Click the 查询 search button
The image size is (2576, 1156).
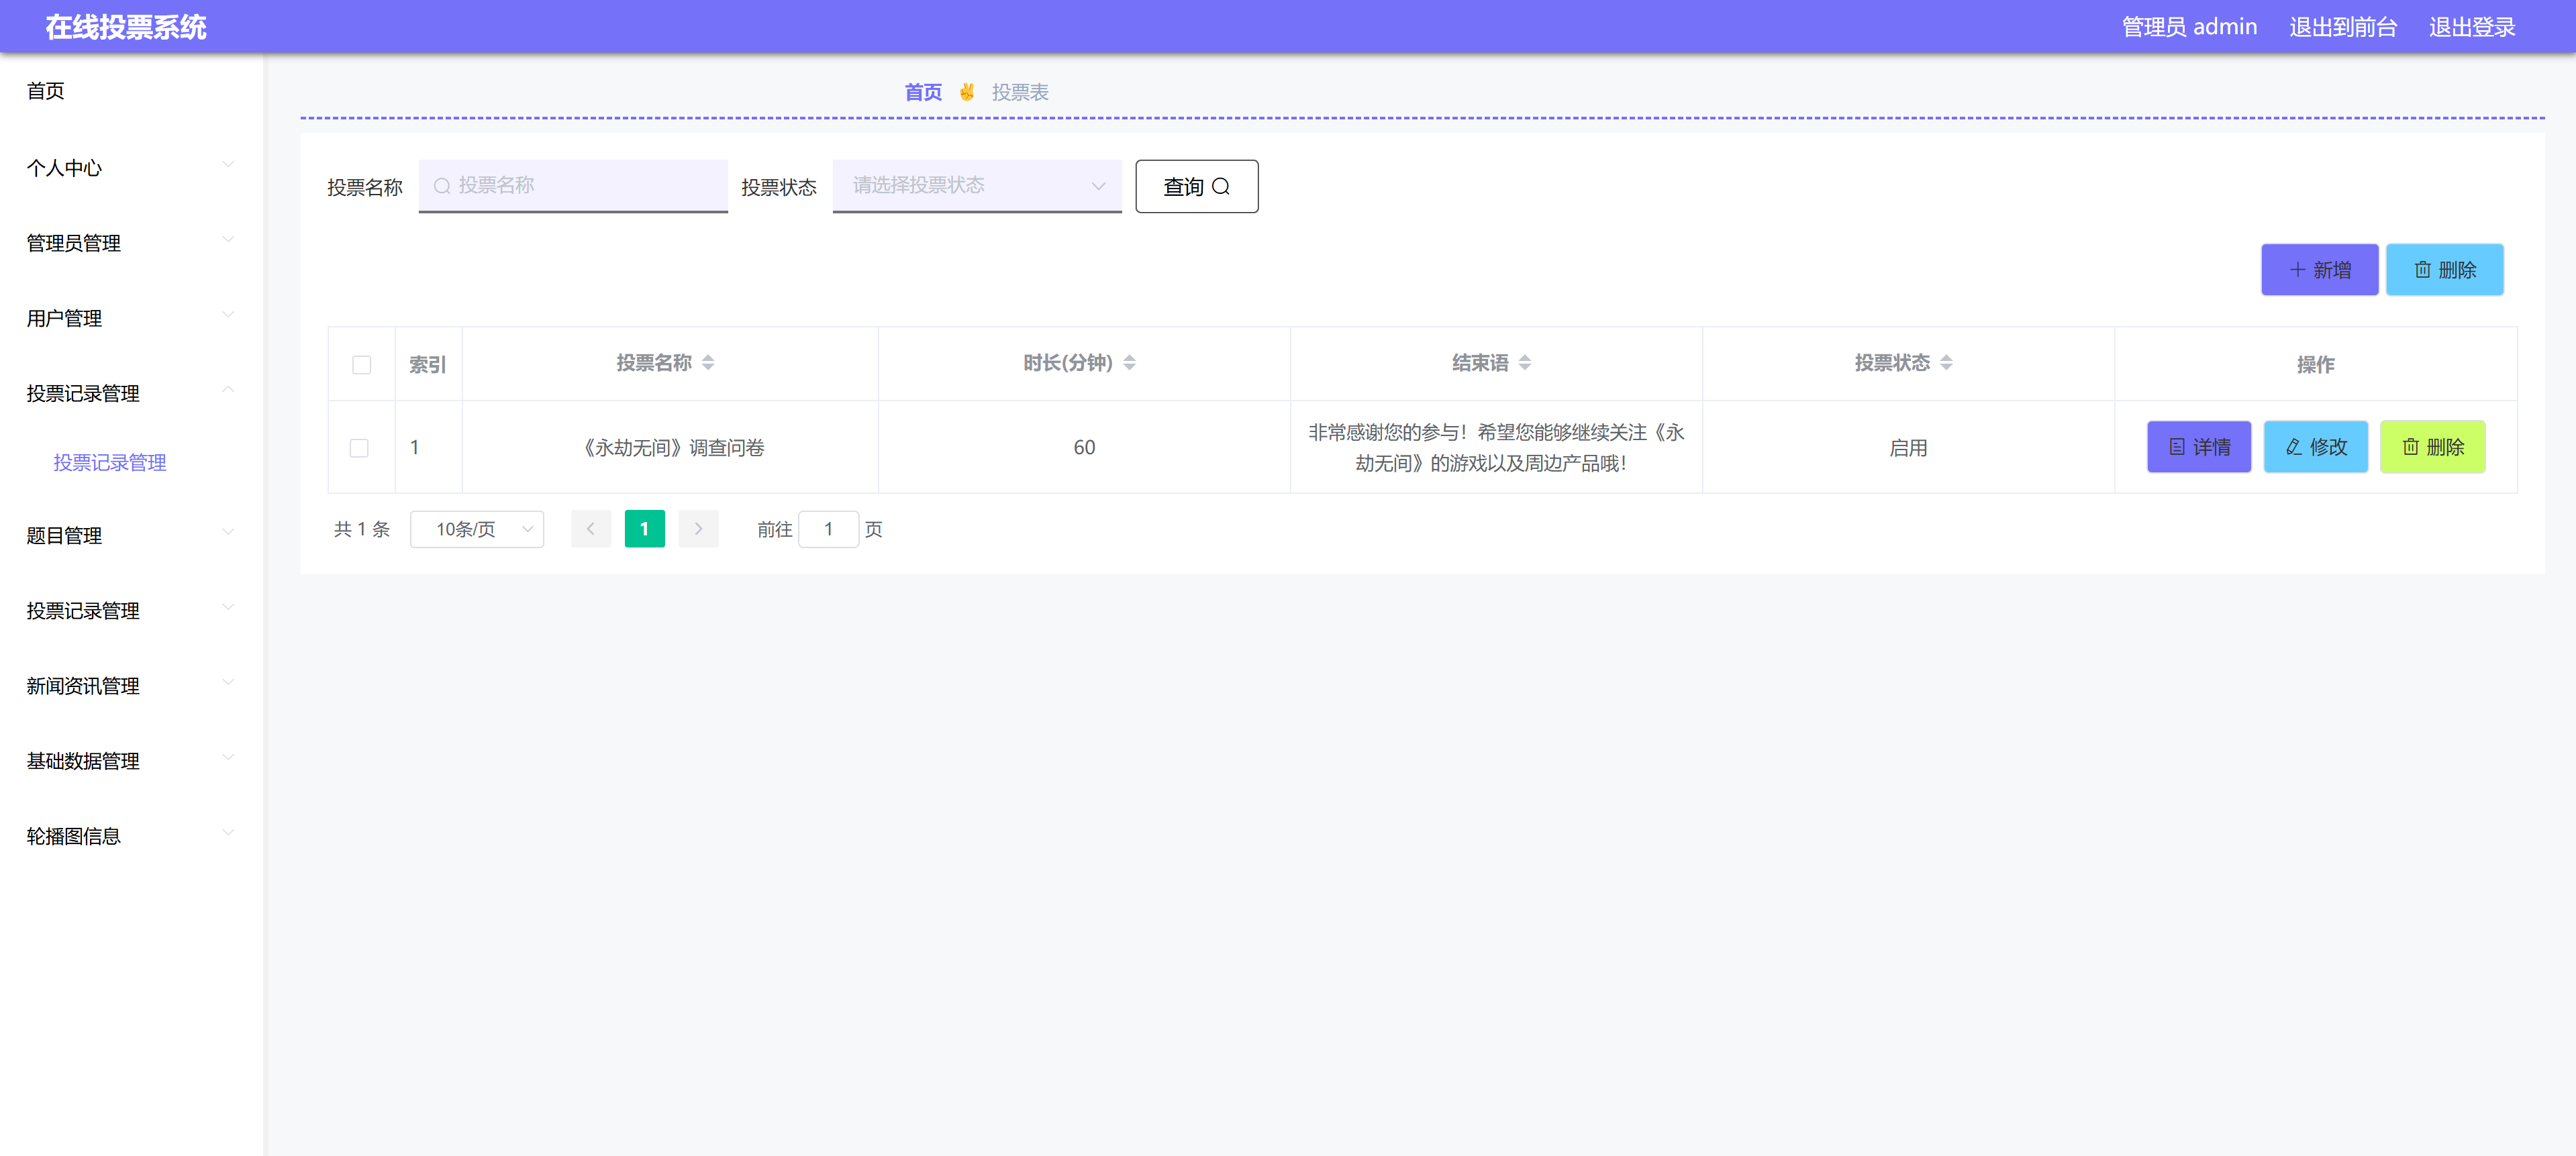coord(1196,187)
